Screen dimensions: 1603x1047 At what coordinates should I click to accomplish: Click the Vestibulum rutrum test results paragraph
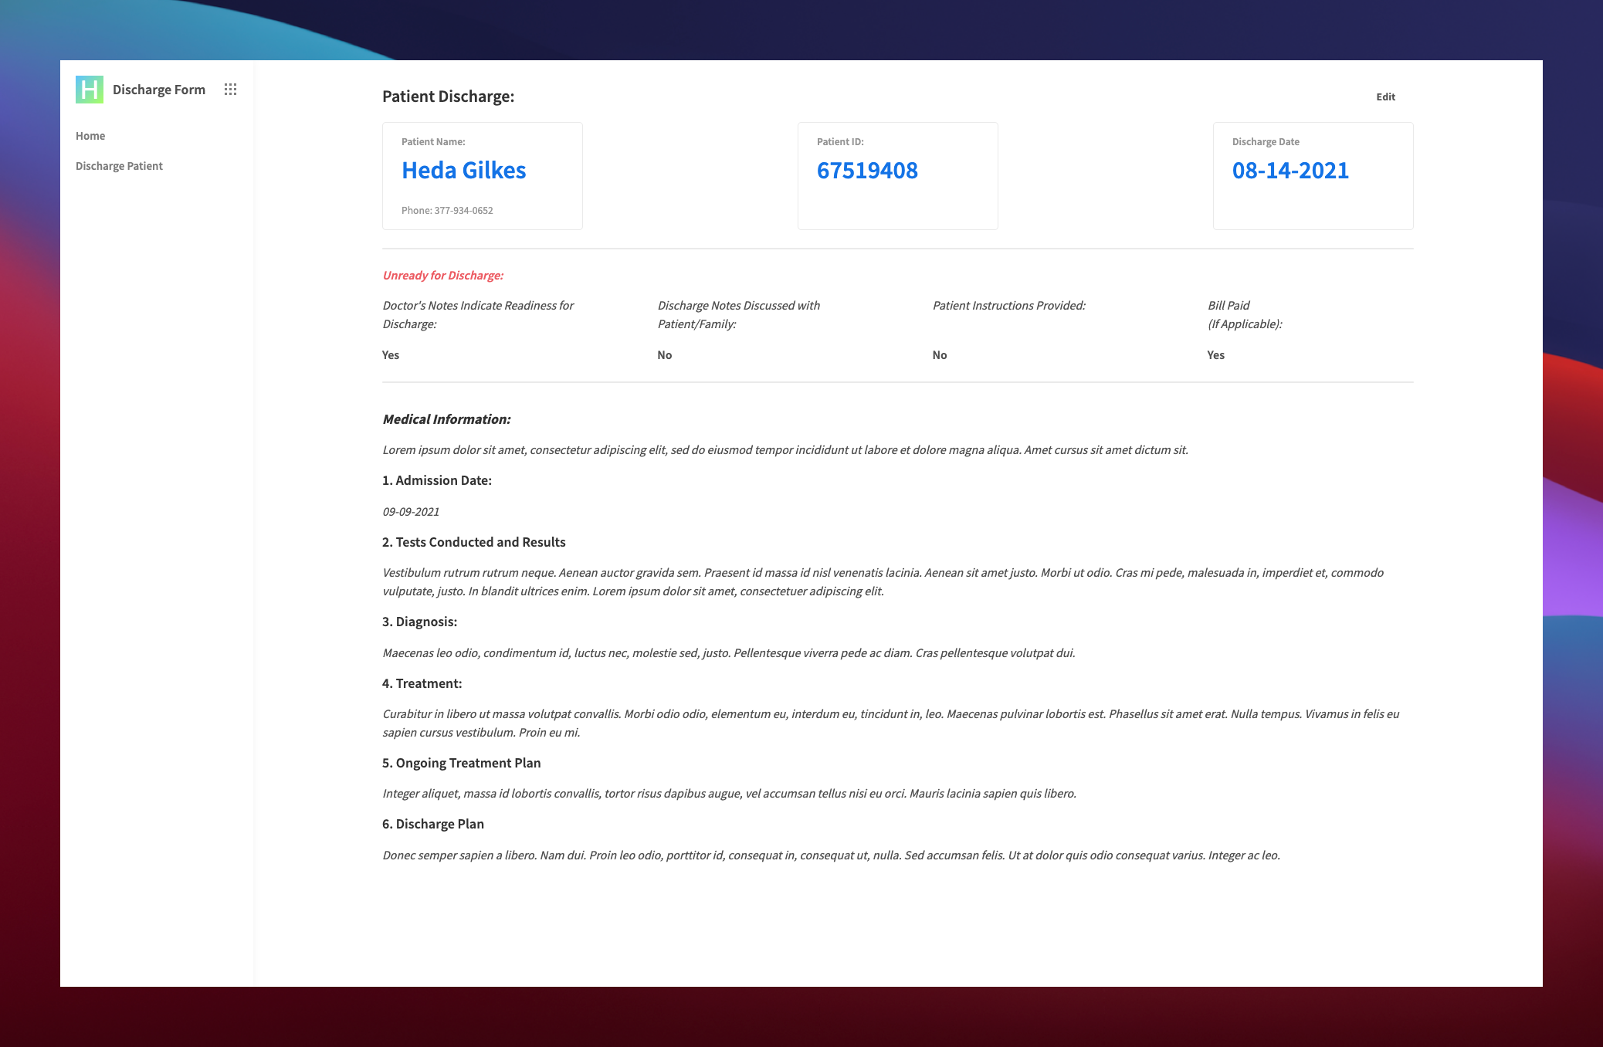(x=883, y=582)
